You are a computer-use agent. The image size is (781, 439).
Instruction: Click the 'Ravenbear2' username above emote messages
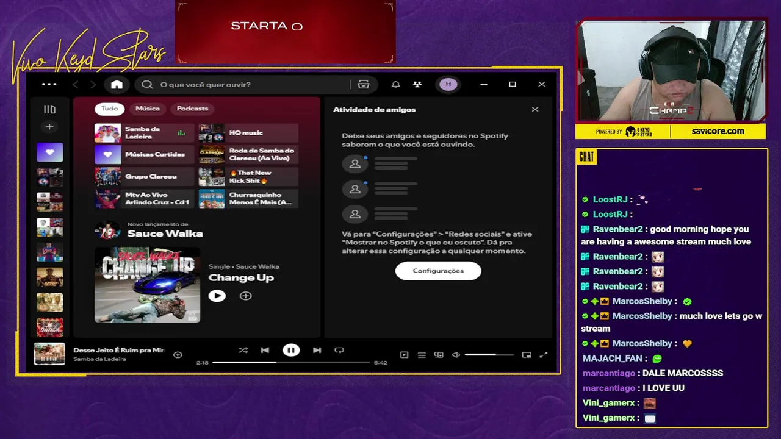pos(617,257)
